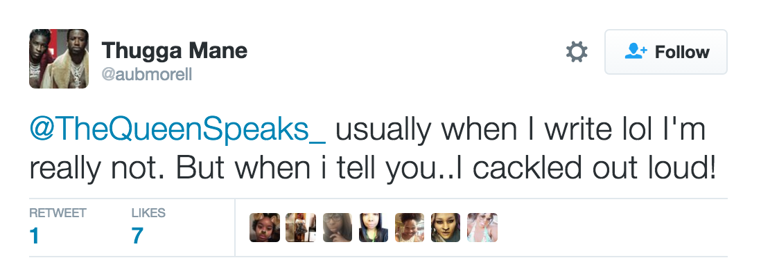Open the Thugga Mane display name link
Image resolution: width=761 pixels, height=267 pixels.
point(174,50)
